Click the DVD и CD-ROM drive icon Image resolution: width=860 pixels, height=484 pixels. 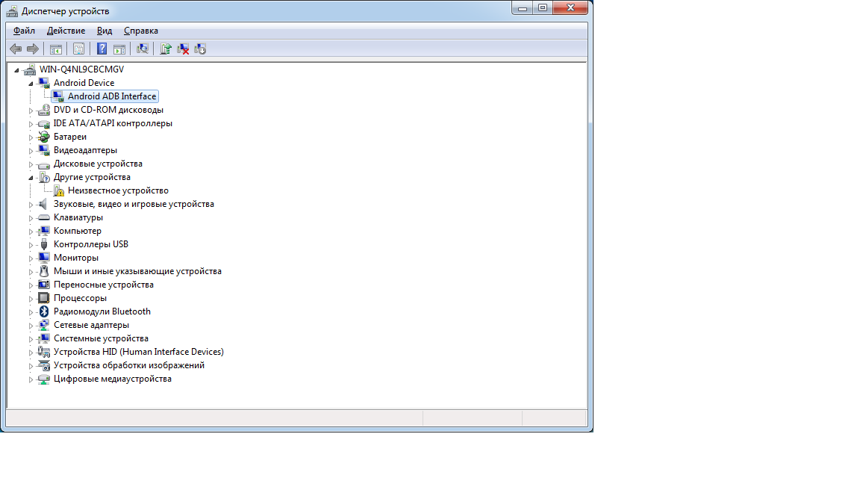point(44,111)
